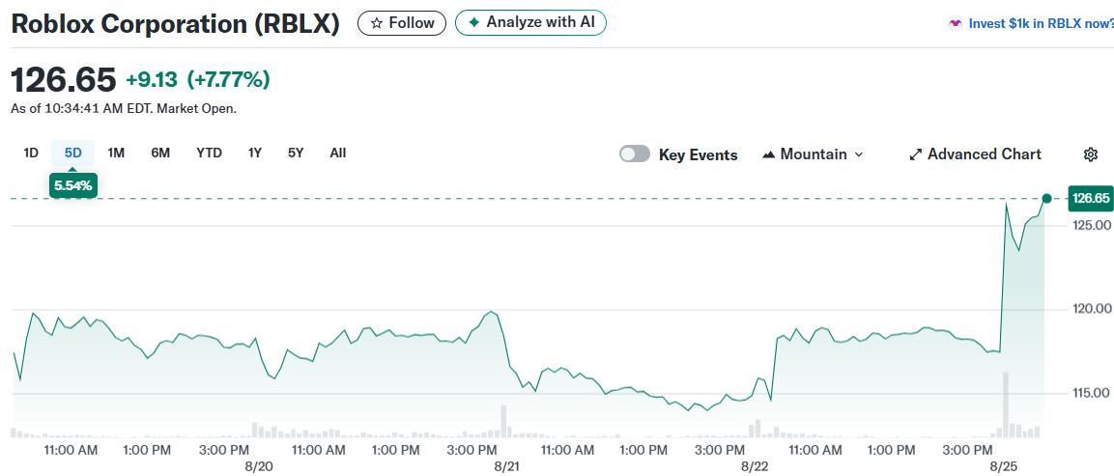
Task: Click the 115.00 axis label
Action: 1091,393
